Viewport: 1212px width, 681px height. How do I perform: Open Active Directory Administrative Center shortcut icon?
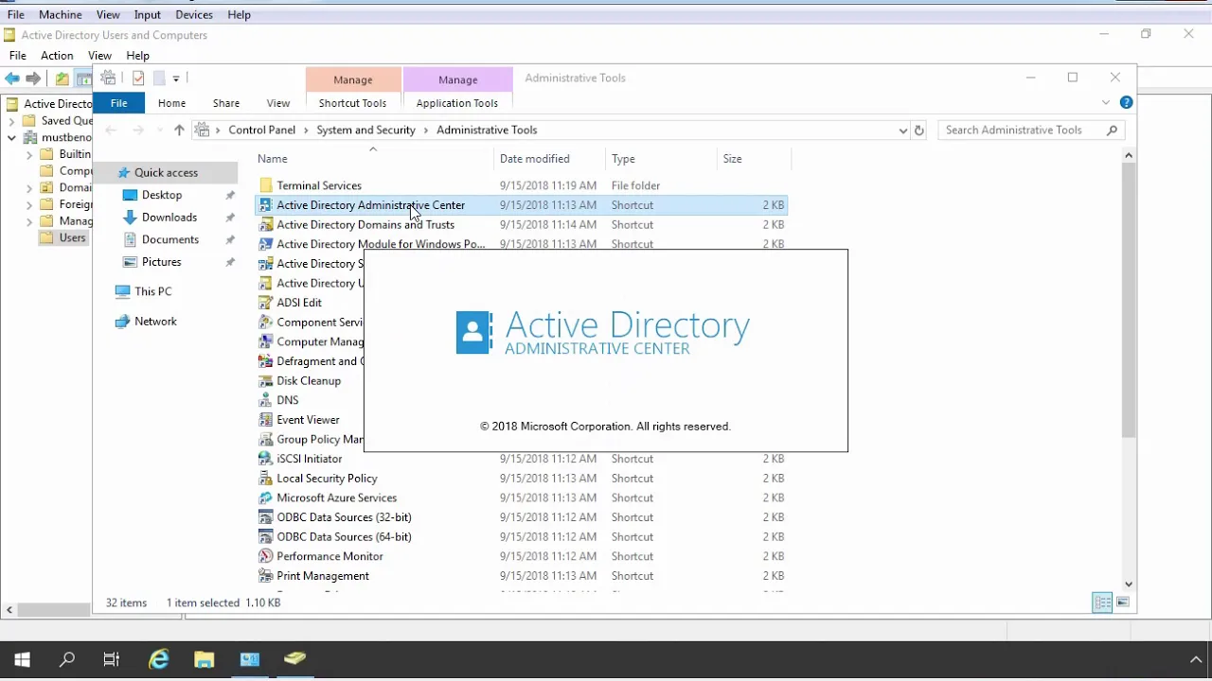pos(266,205)
